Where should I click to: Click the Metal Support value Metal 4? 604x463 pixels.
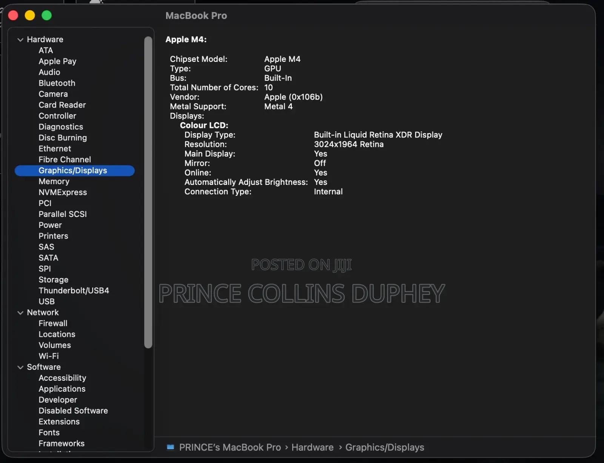pyautogui.click(x=278, y=106)
